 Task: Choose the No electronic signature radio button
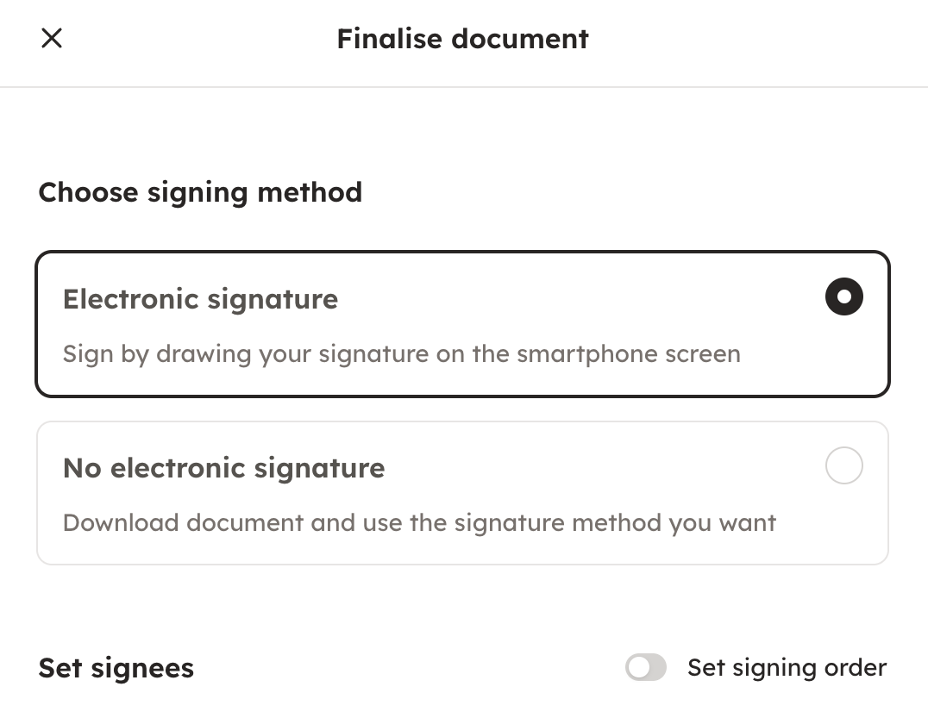843,466
